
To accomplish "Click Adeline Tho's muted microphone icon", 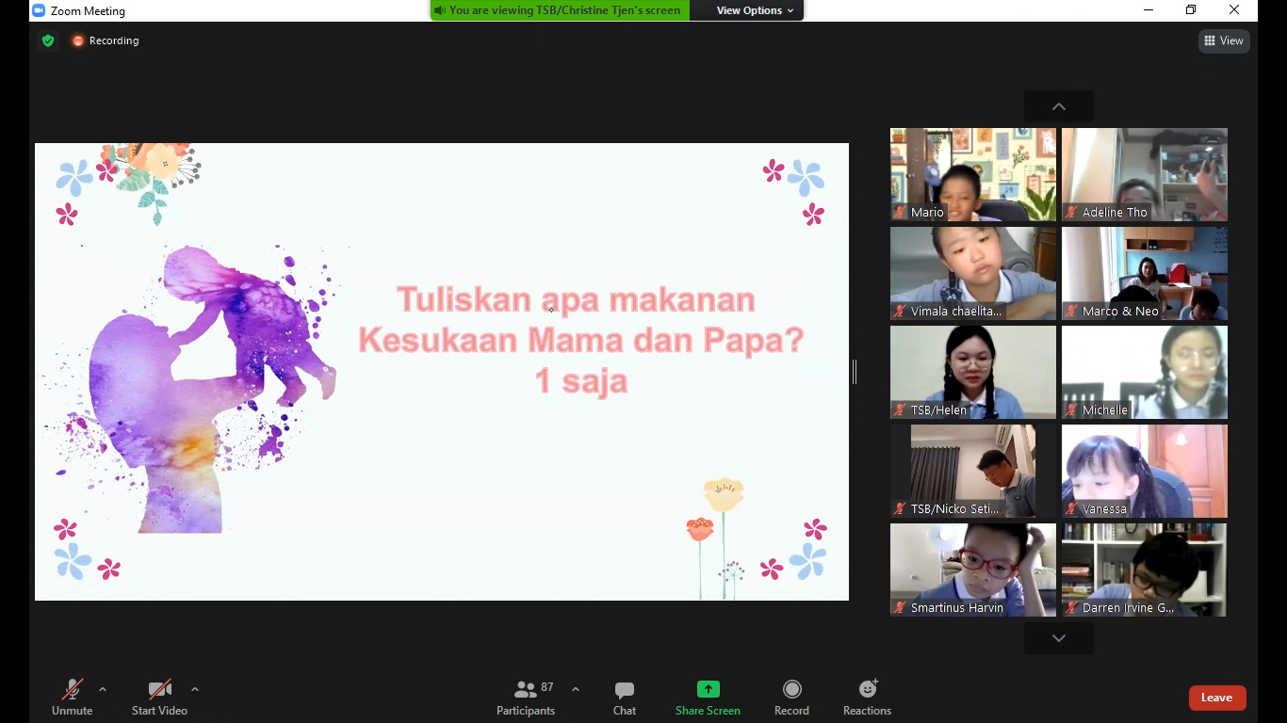I will 1072,212.
